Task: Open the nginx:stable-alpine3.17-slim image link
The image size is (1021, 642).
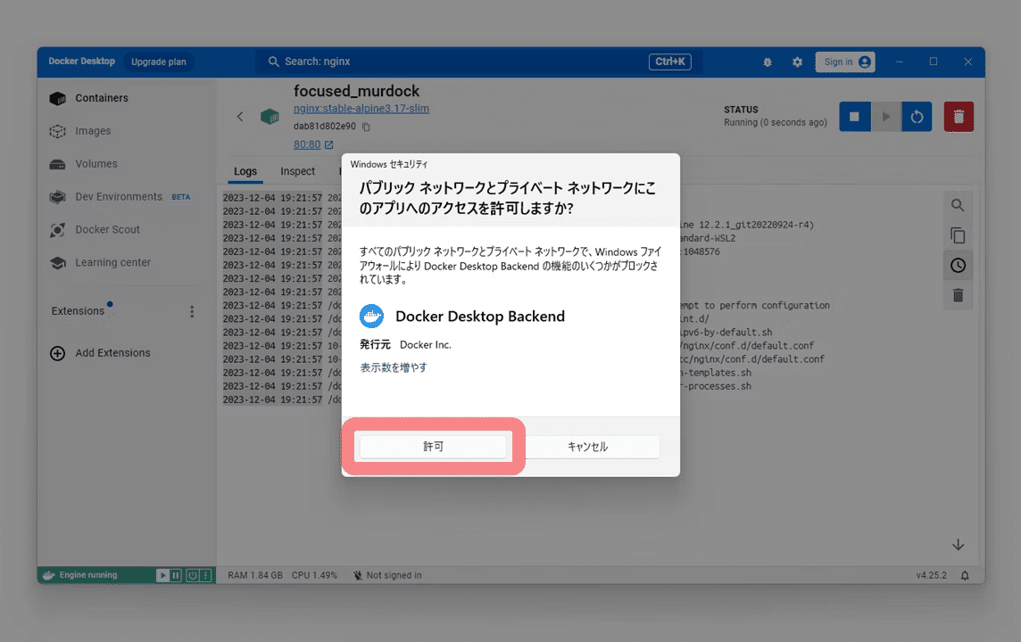Action: (361, 108)
